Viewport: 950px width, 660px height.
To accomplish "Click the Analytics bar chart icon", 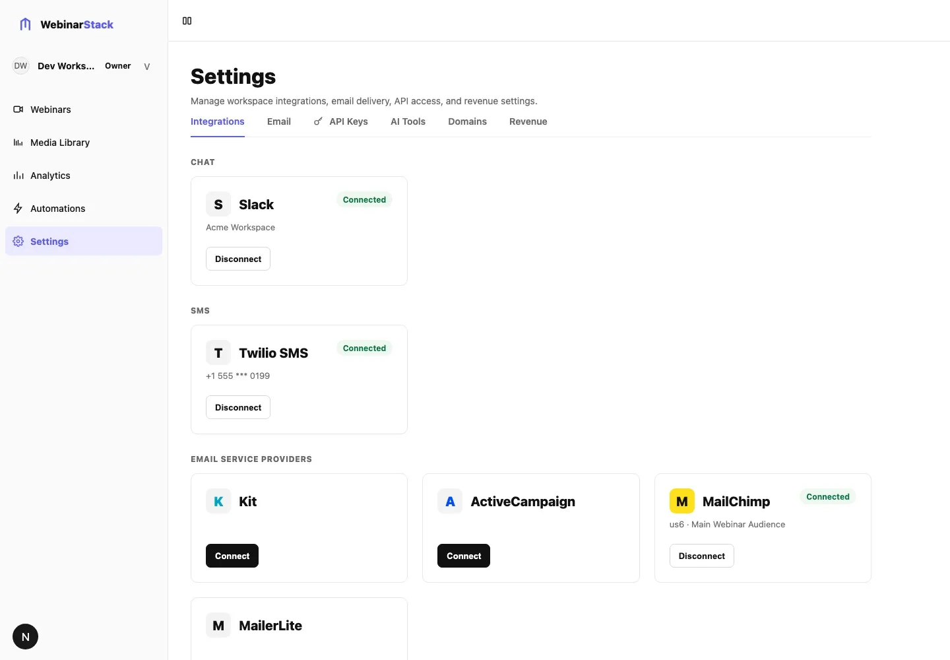I will 18,176.
